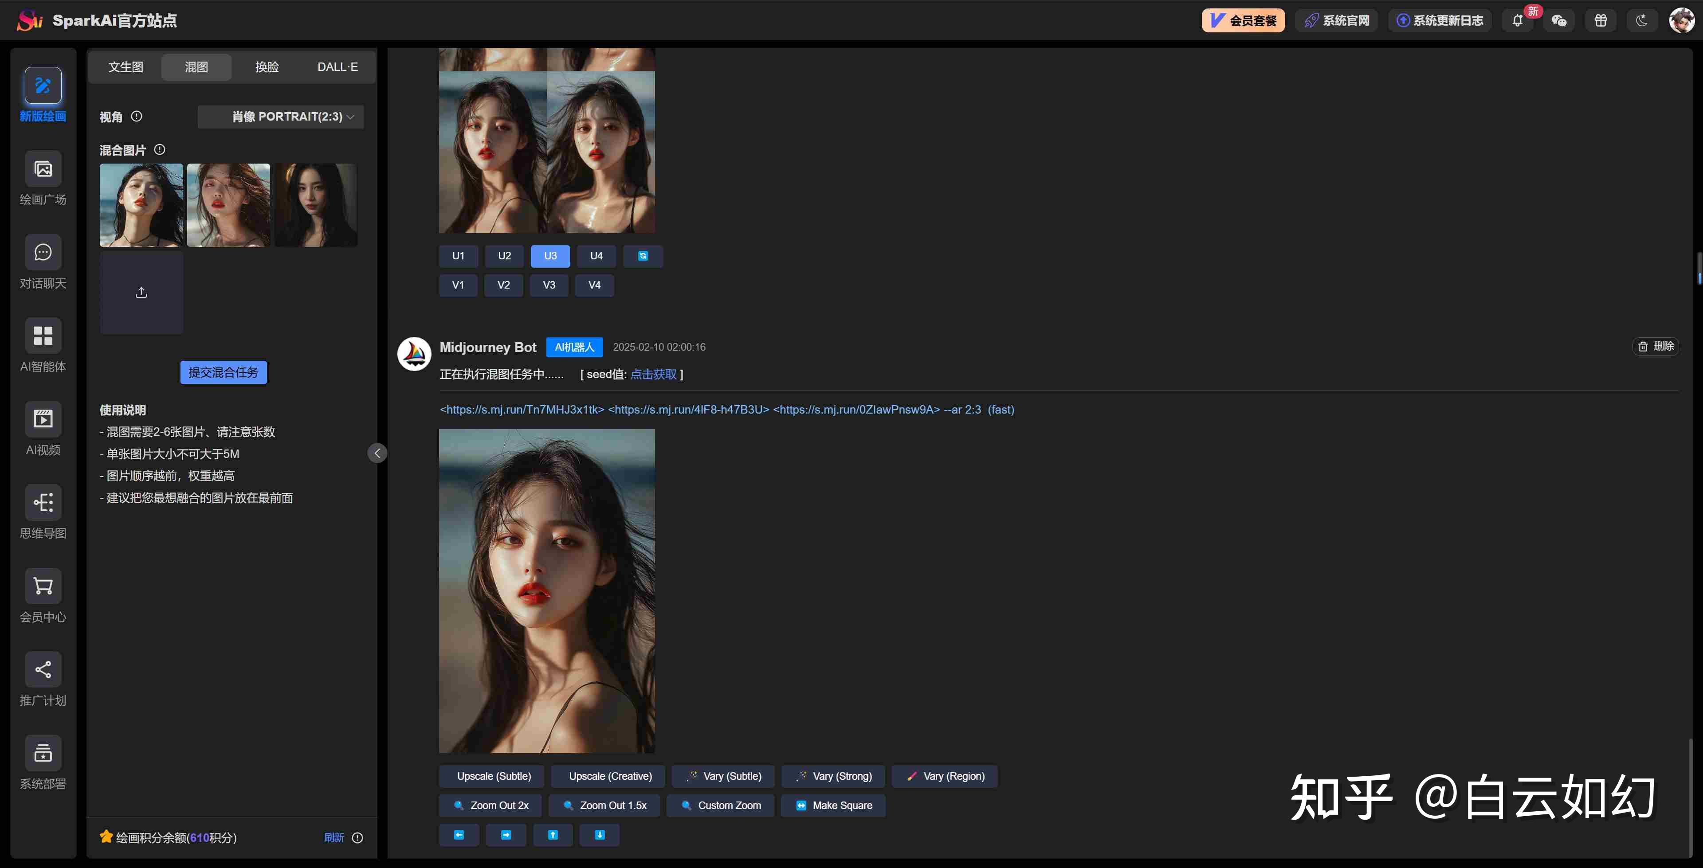
Task: Click Vary (Region) button
Action: (x=945, y=776)
